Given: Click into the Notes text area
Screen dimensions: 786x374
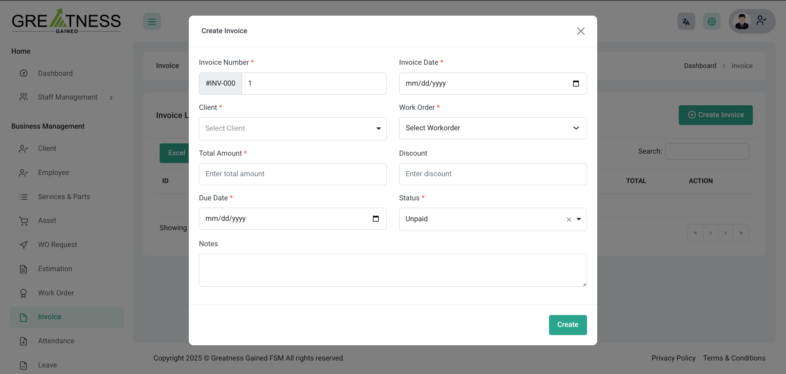Looking at the screenshot, I should pos(392,270).
